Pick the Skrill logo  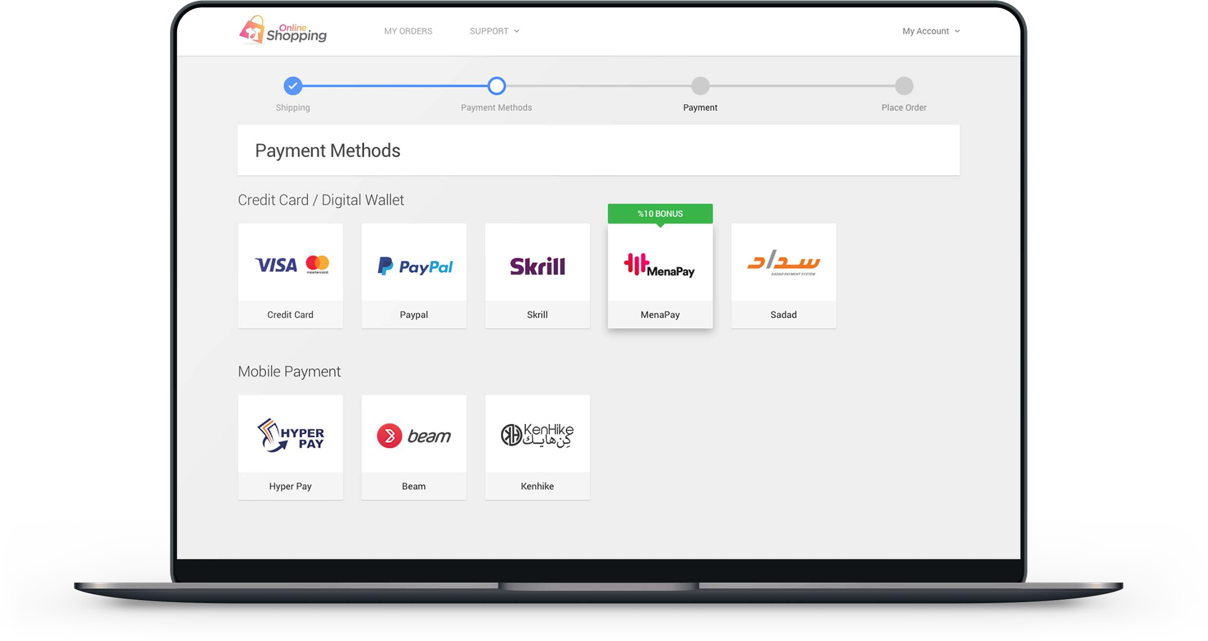(x=537, y=266)
